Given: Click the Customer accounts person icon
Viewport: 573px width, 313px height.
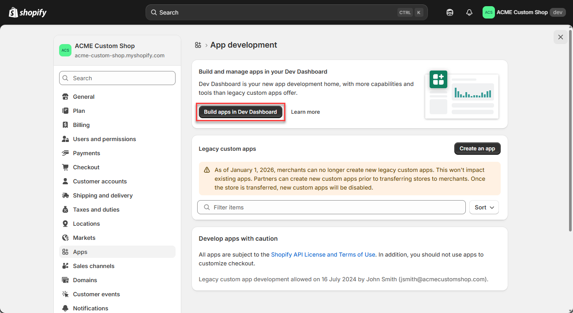Looking at the screenshot, I should [x=65, y=181].
